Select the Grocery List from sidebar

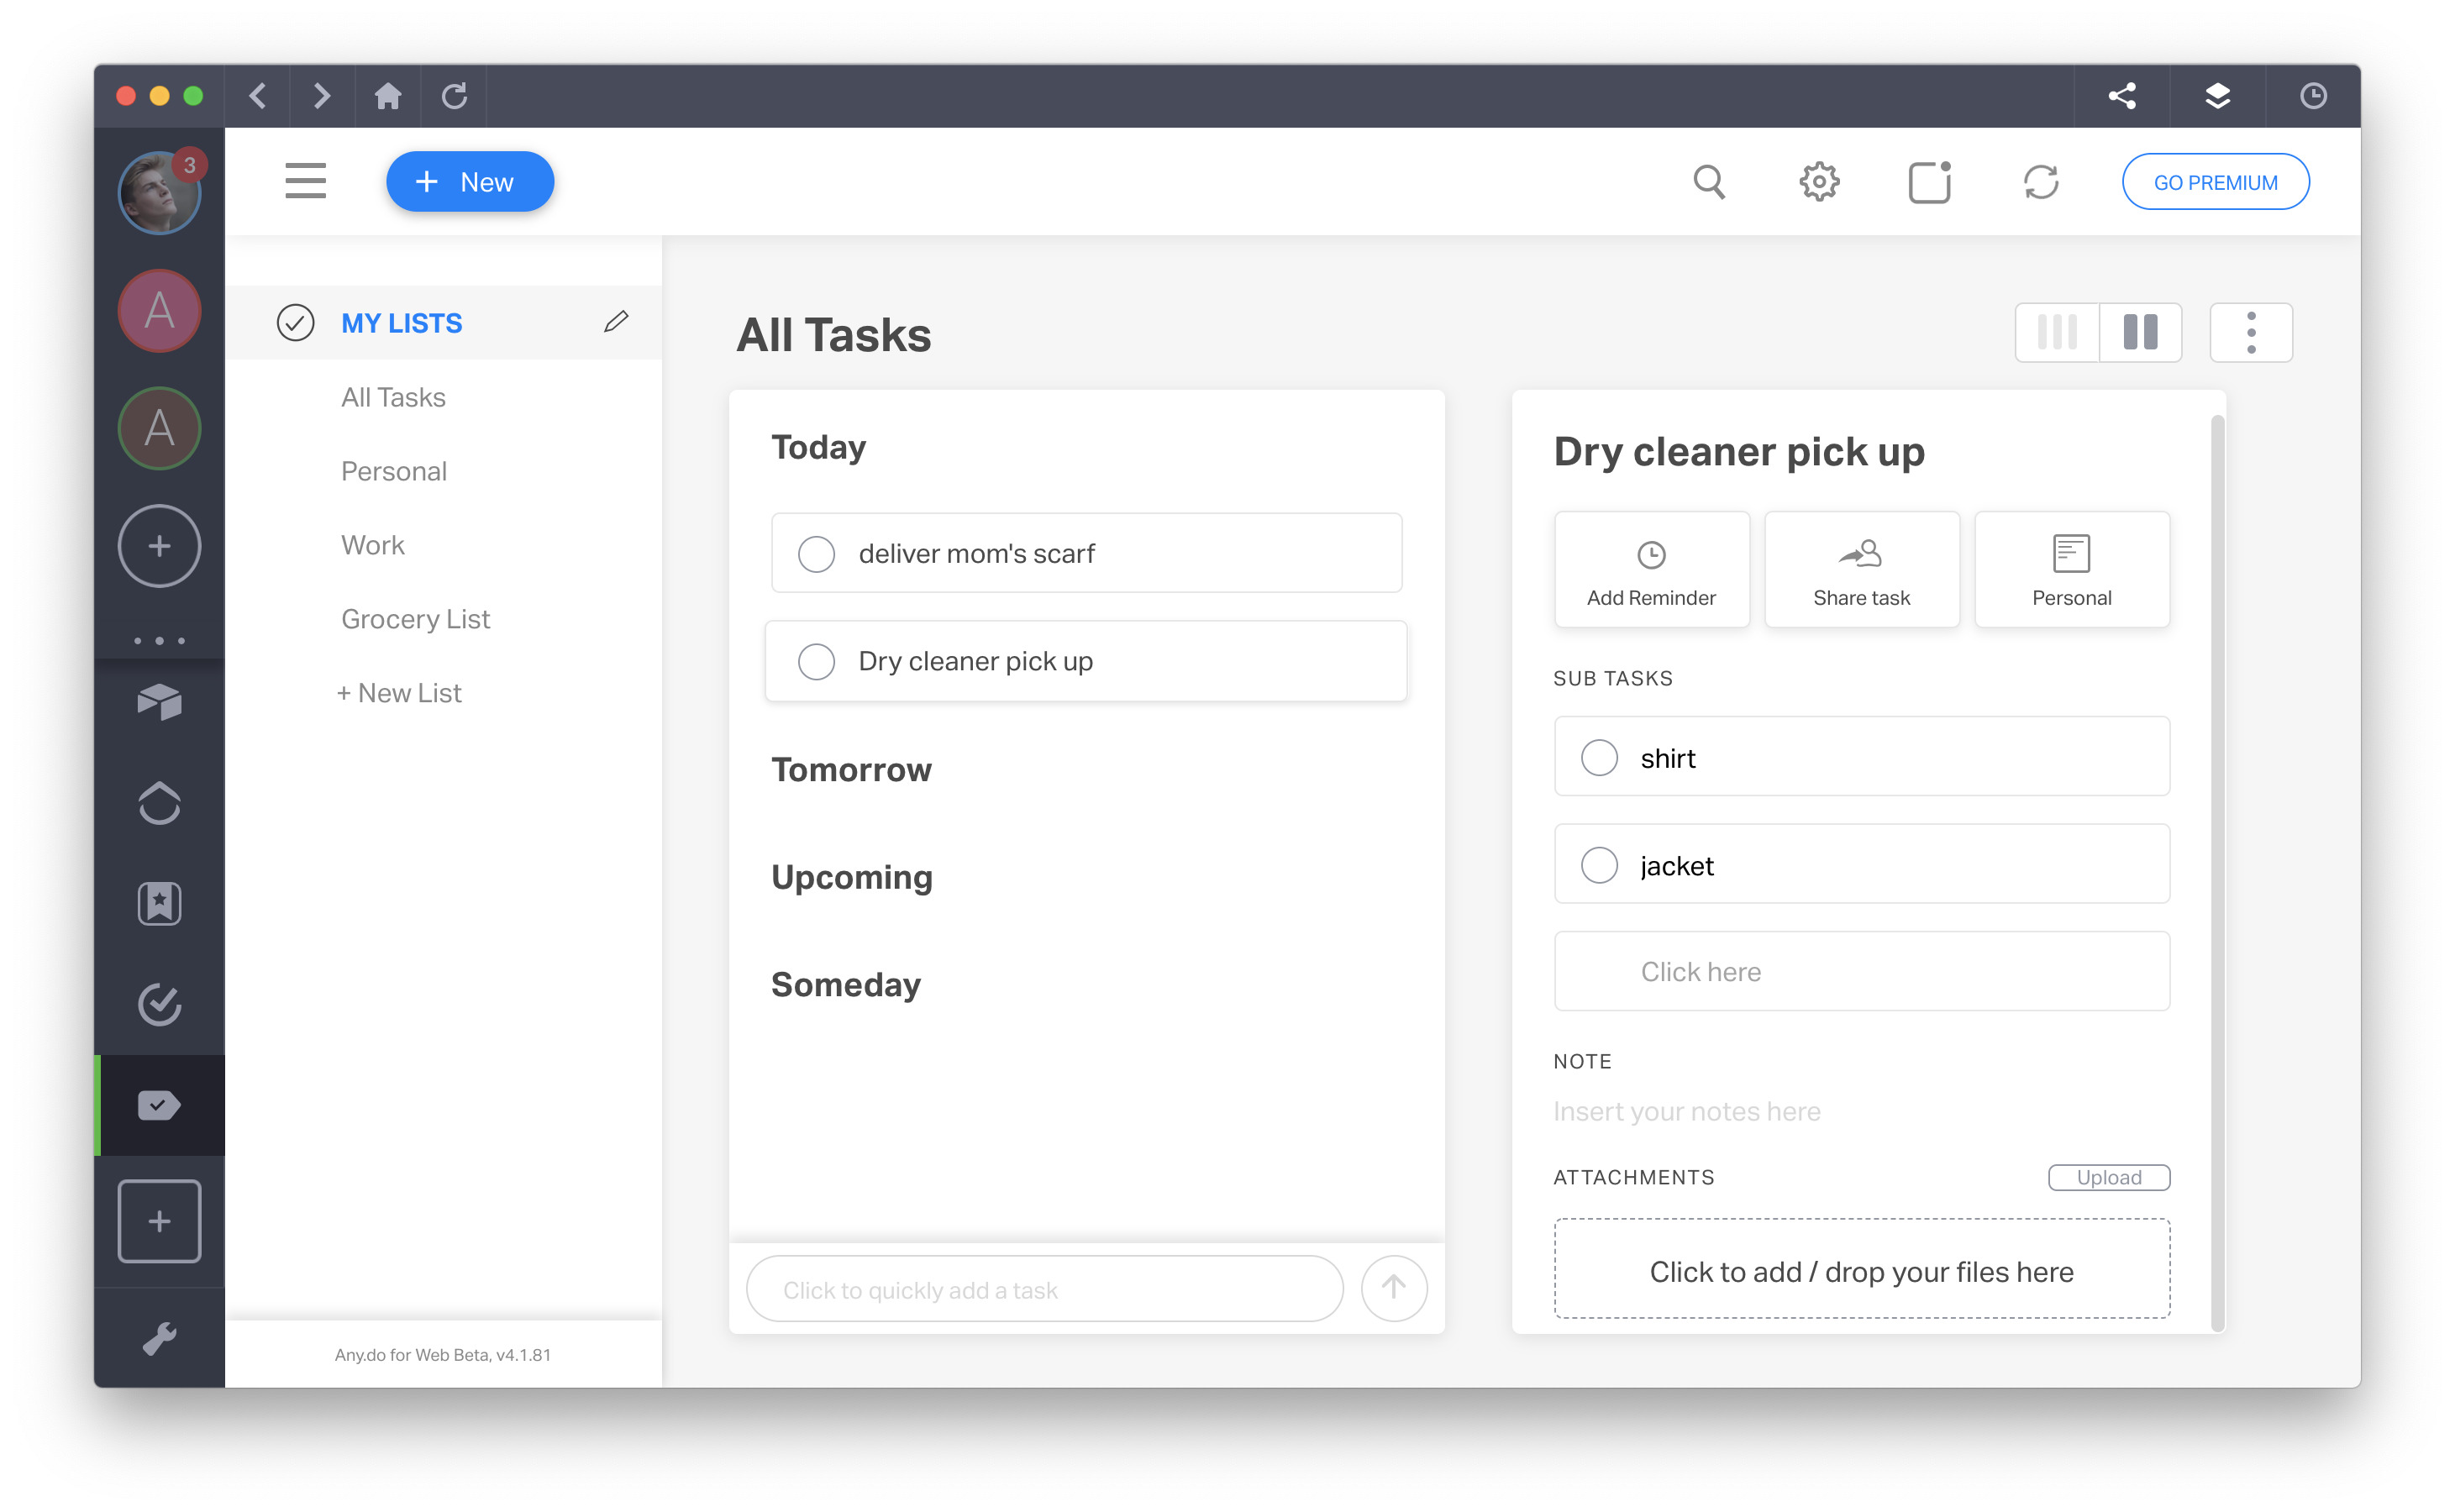click(416, 619)
